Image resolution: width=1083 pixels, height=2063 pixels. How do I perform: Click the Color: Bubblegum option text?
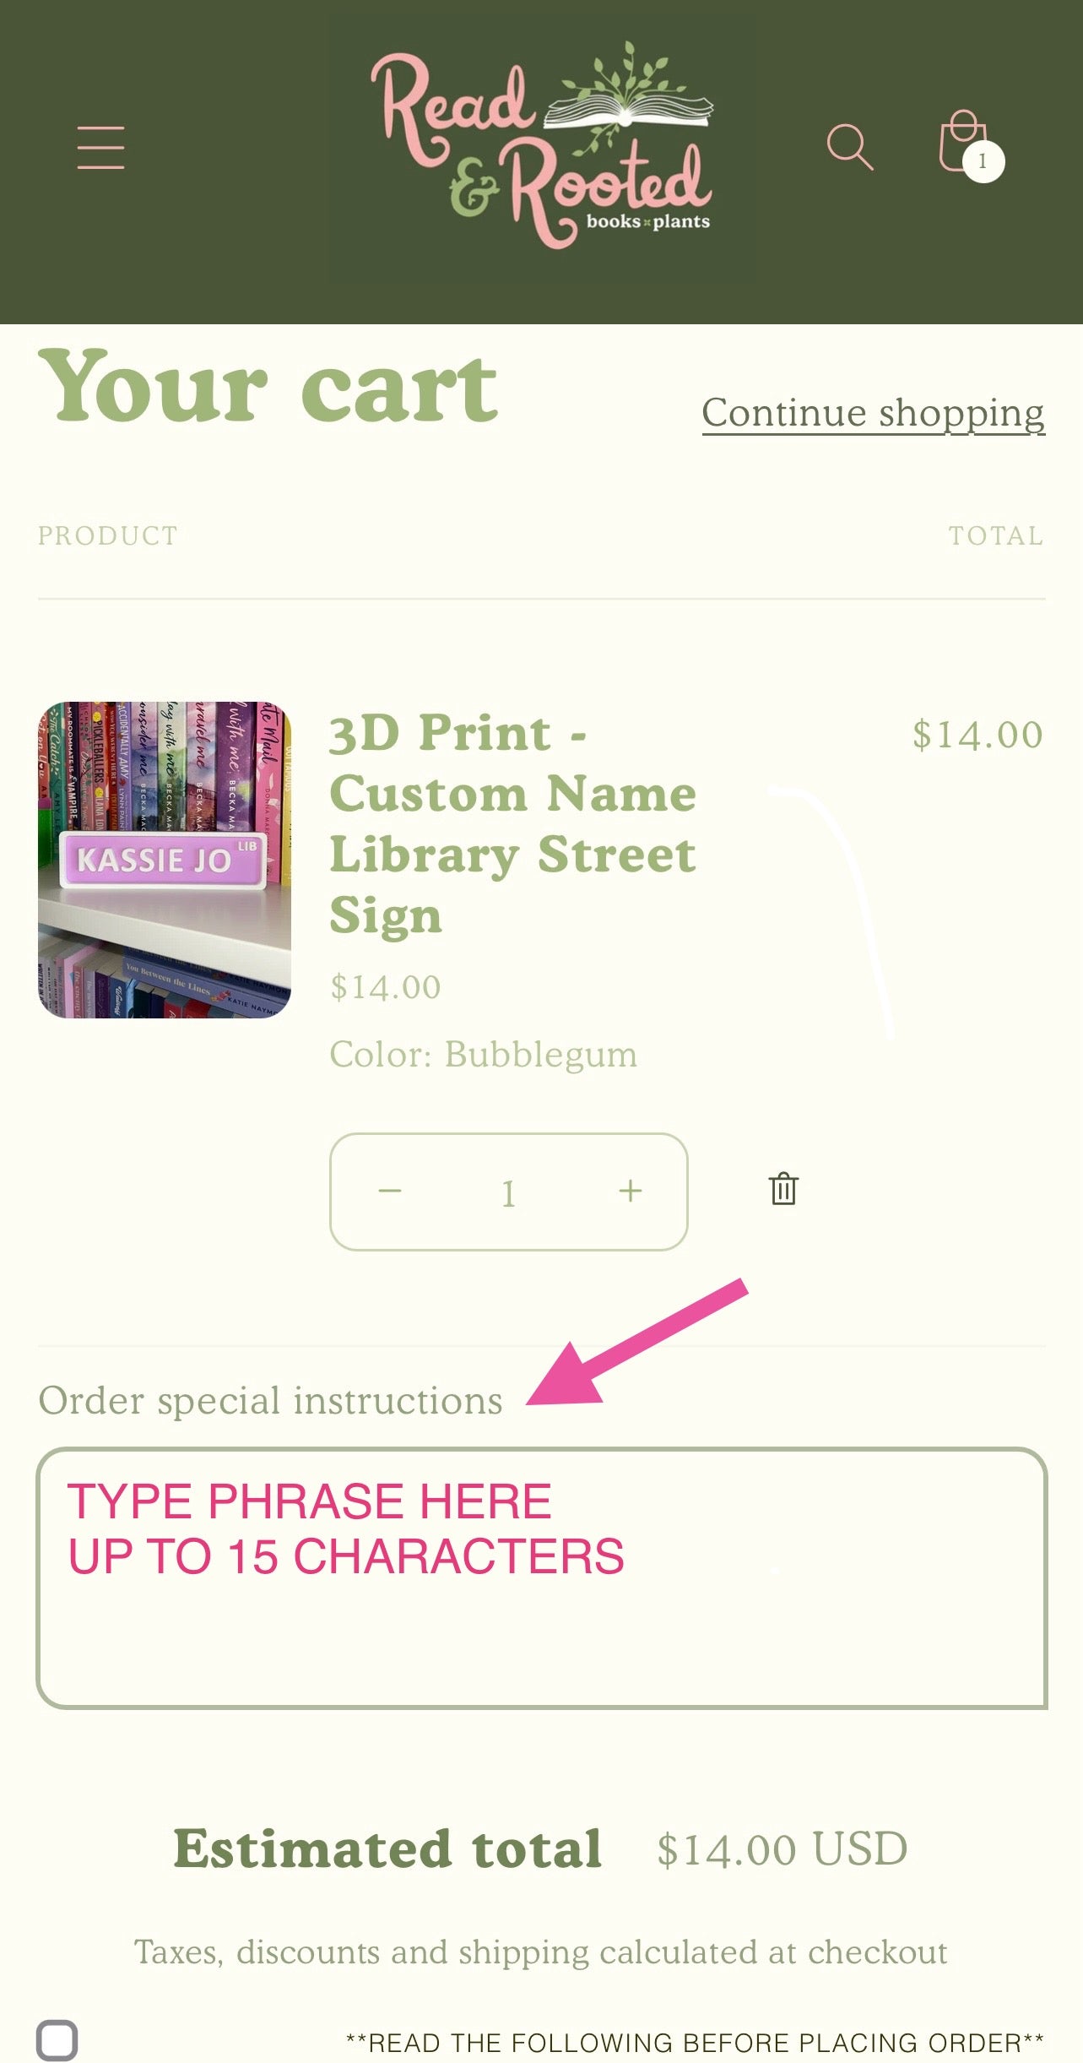pos(483,1055)
